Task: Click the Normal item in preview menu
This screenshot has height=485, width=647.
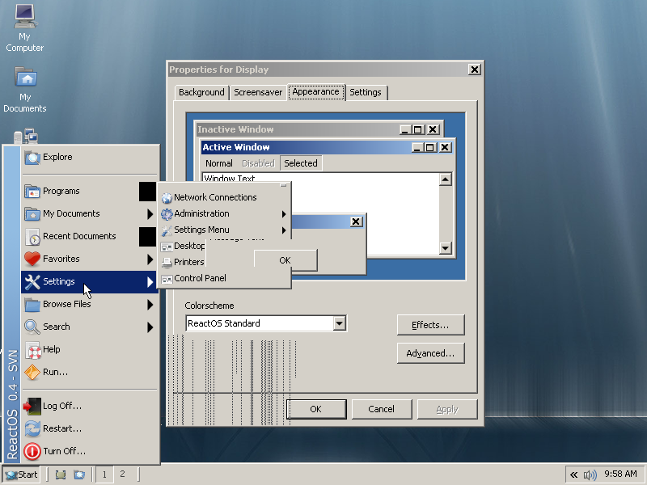Action: coord(219,163)
